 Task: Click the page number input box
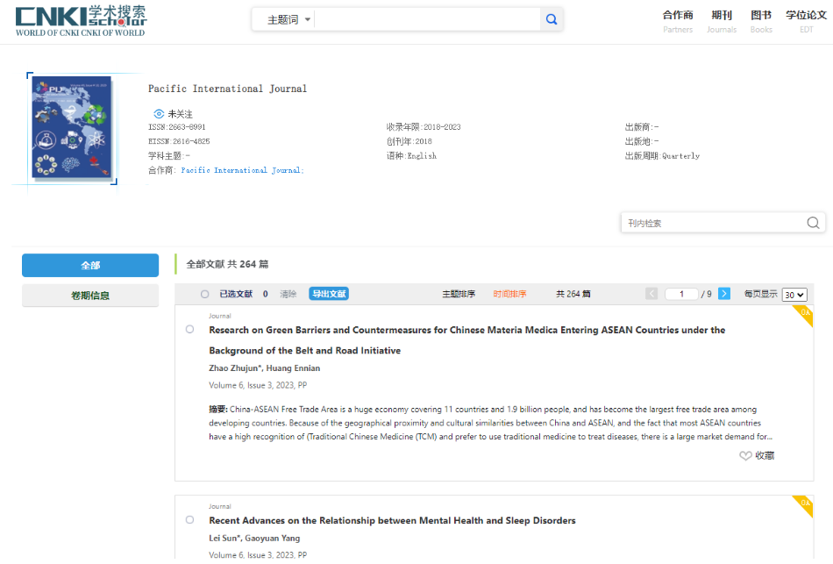(x=681, y=294)
